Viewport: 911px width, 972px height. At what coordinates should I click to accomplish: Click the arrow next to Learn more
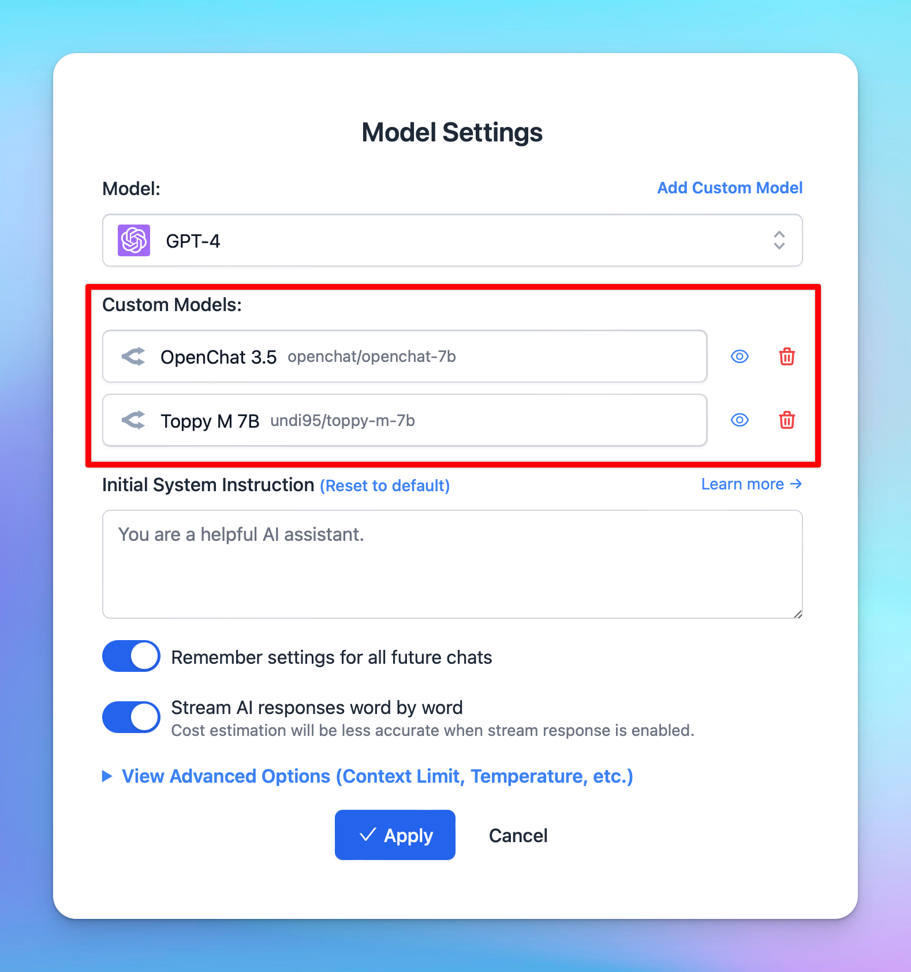pos(796,484)
